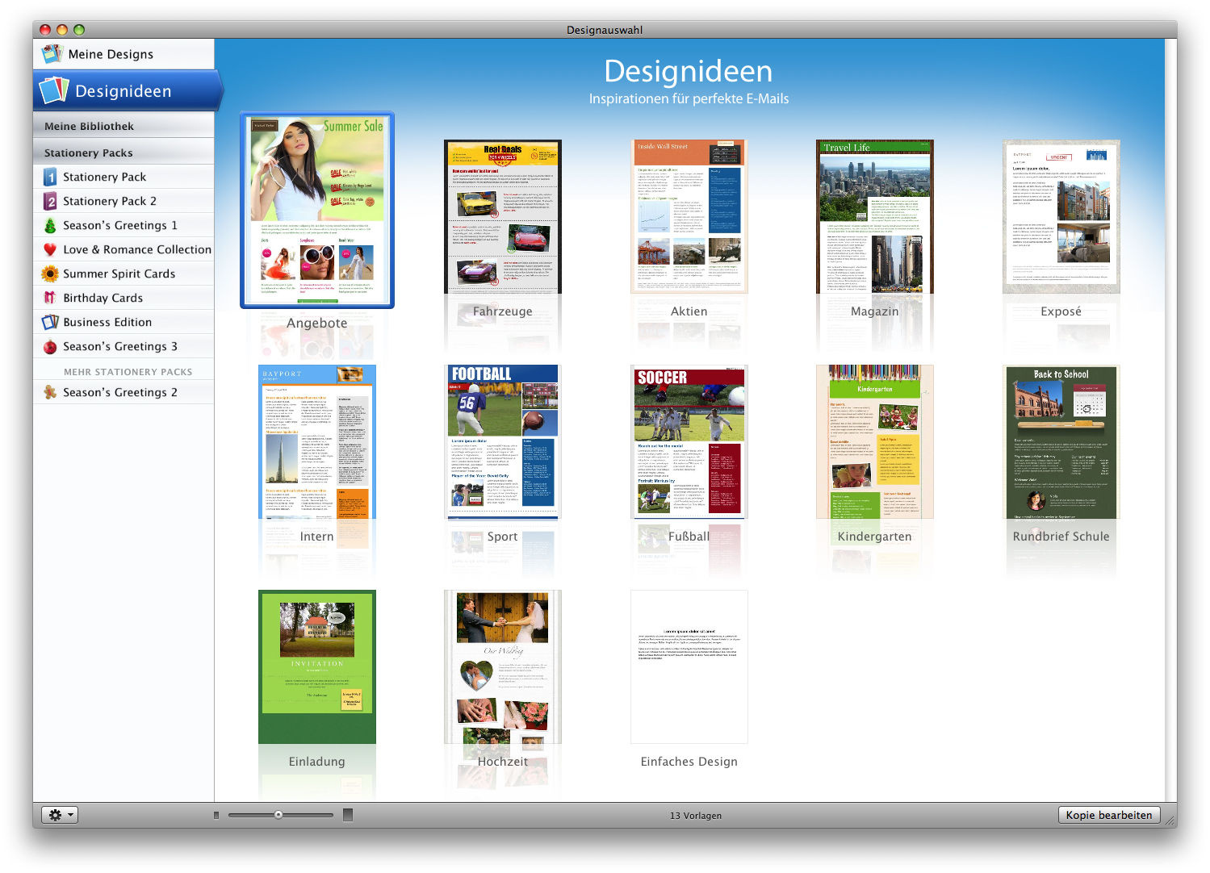Click the 13 Vorlagen status text
Image resolution: width=1210 pixels, height=873 pixels.
click(696, 816)
